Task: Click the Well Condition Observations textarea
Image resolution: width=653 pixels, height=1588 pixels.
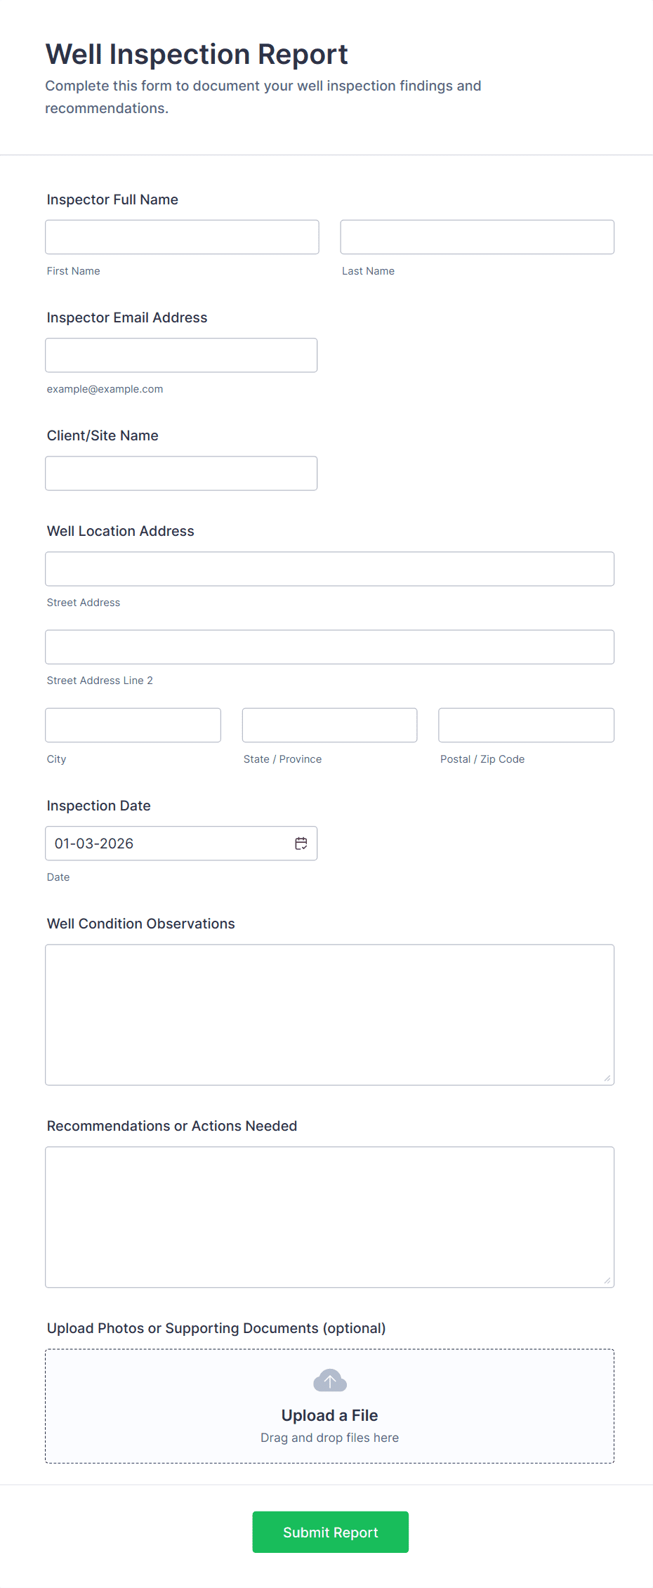Action: click(329, 1013)
